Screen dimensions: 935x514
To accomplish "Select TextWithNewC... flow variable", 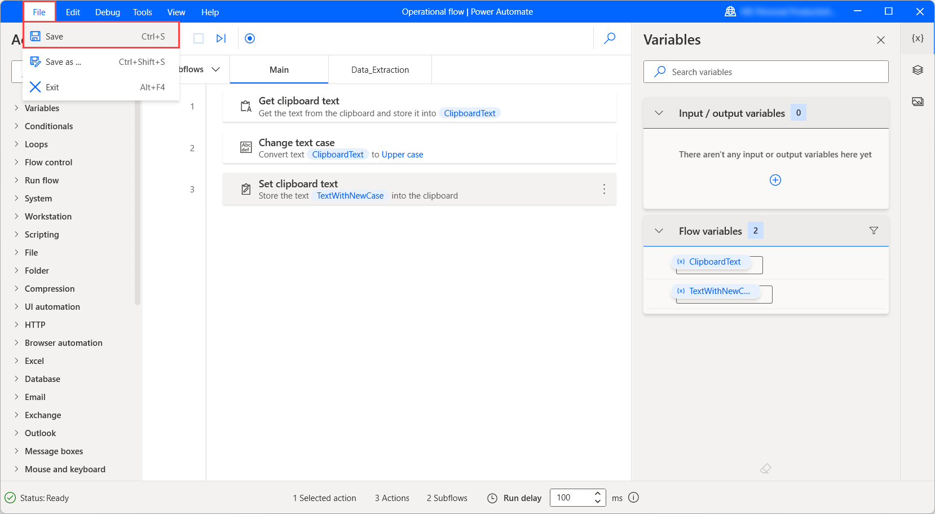I will 715,291.
